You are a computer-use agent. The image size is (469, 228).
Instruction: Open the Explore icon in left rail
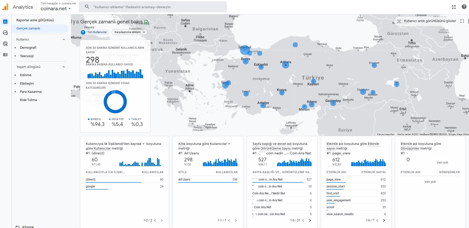[x=5, y=33]
